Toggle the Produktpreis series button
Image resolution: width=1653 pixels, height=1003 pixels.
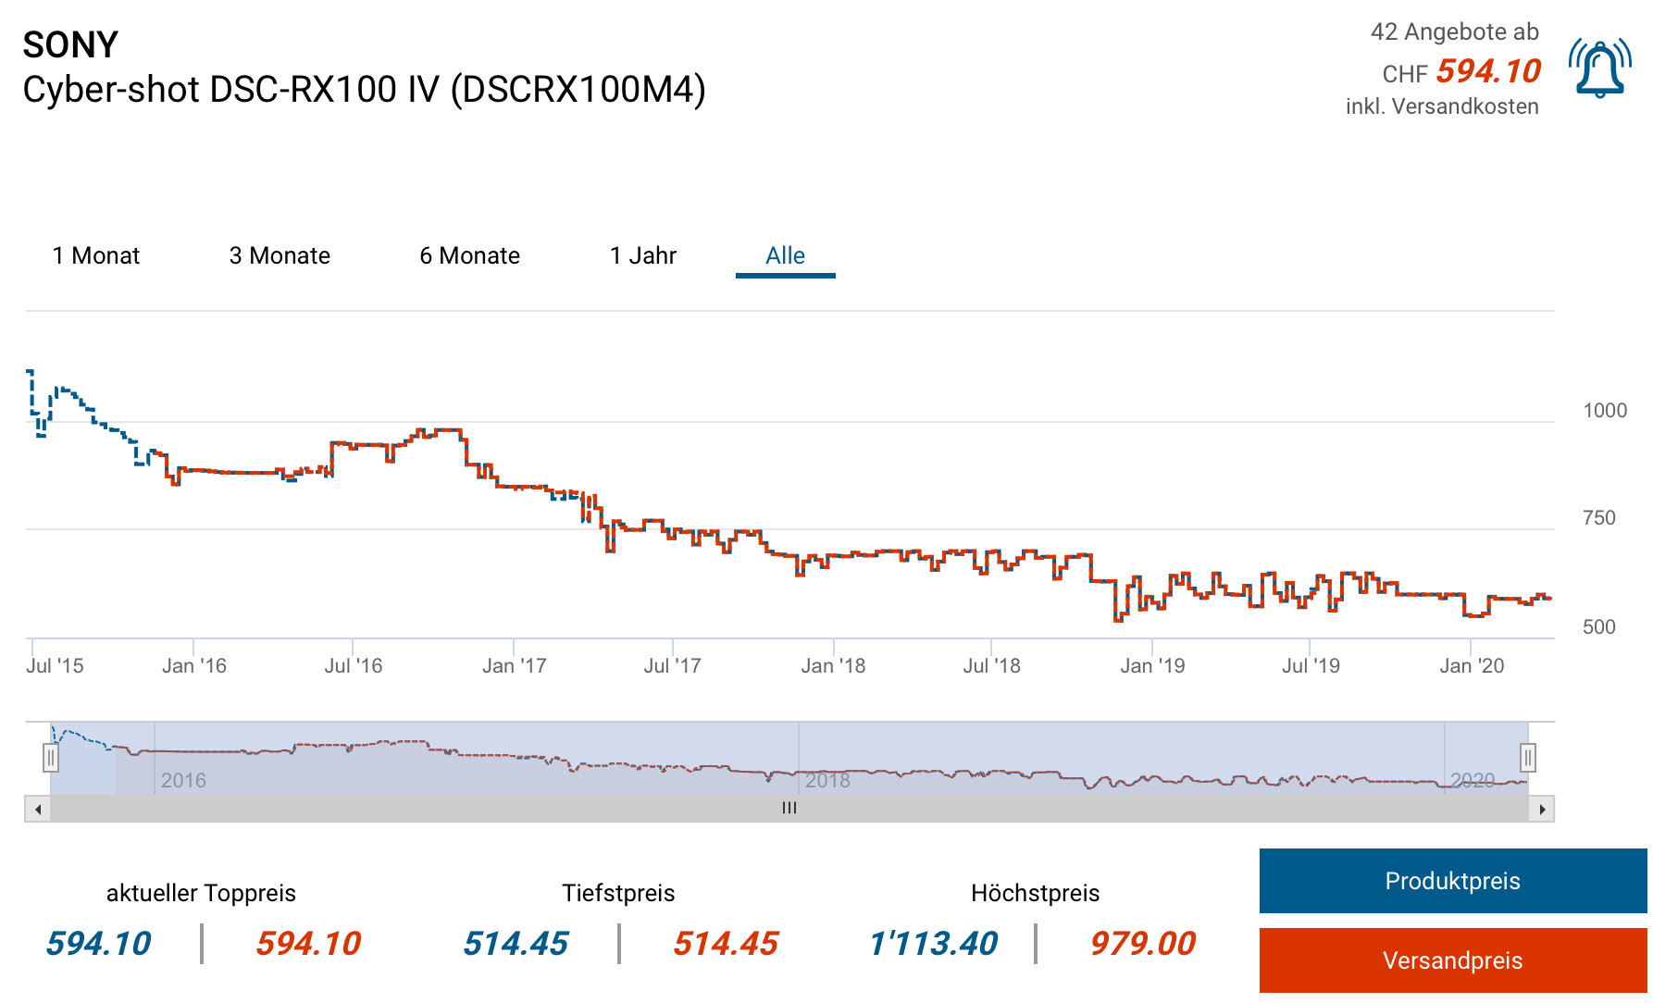point(1452,881)
